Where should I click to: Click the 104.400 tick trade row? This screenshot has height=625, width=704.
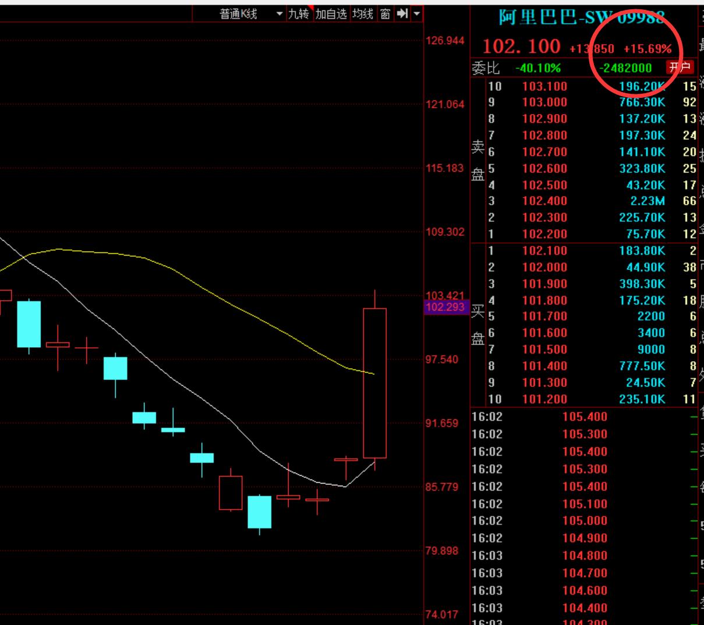tap(584, 608)
